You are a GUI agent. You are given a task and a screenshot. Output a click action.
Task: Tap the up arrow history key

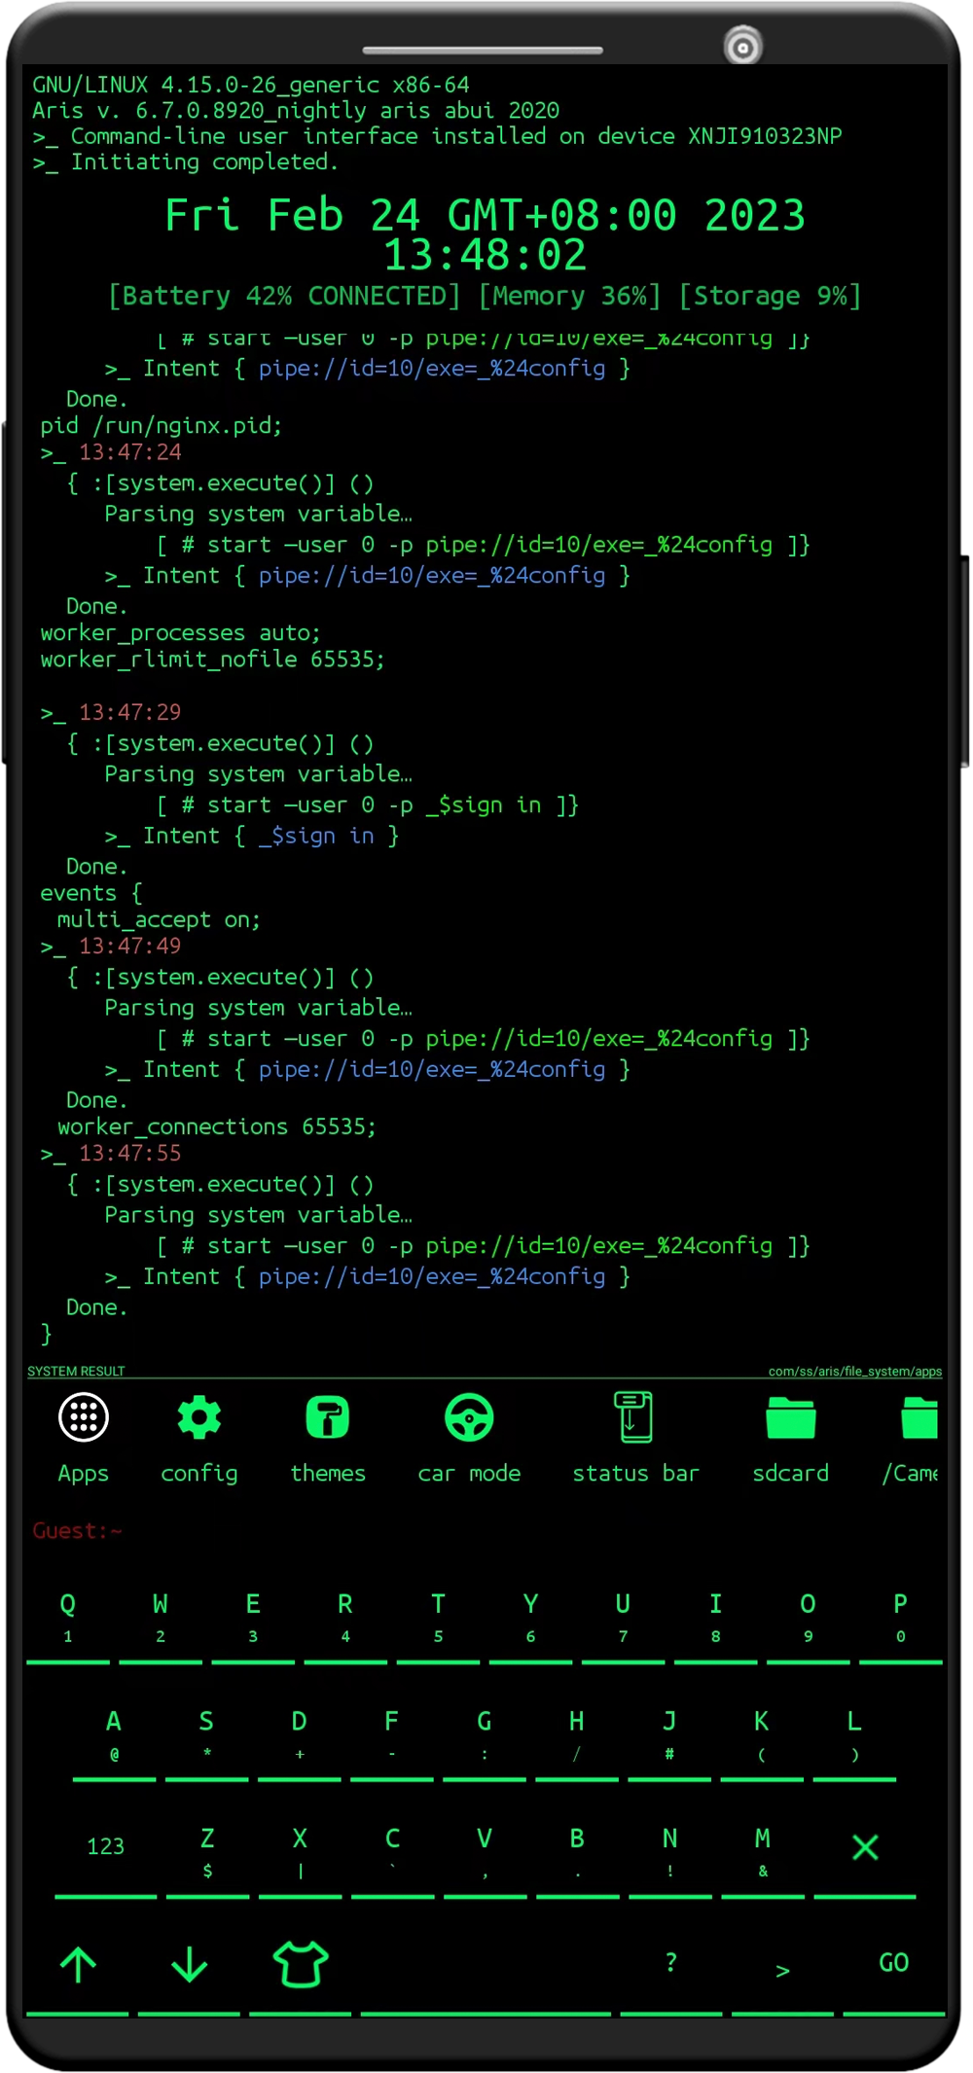click(x=78, y=1964)
